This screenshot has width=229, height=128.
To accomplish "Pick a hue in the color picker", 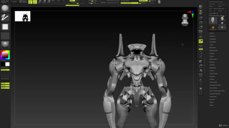I will pos(5,55).
